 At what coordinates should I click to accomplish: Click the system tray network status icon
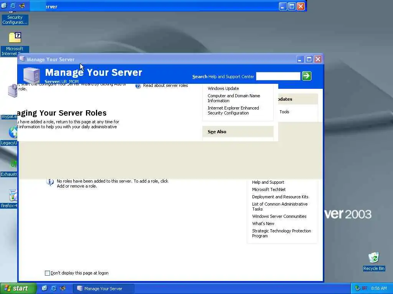pyautogui.click(x=357, y=288)
